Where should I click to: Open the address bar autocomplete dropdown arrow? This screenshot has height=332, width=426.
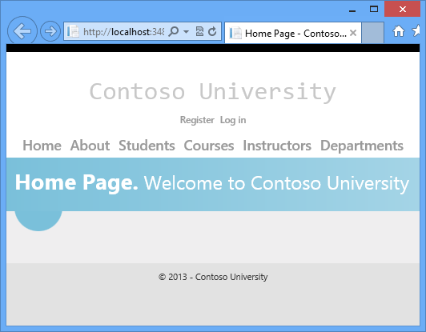point(186,32)
